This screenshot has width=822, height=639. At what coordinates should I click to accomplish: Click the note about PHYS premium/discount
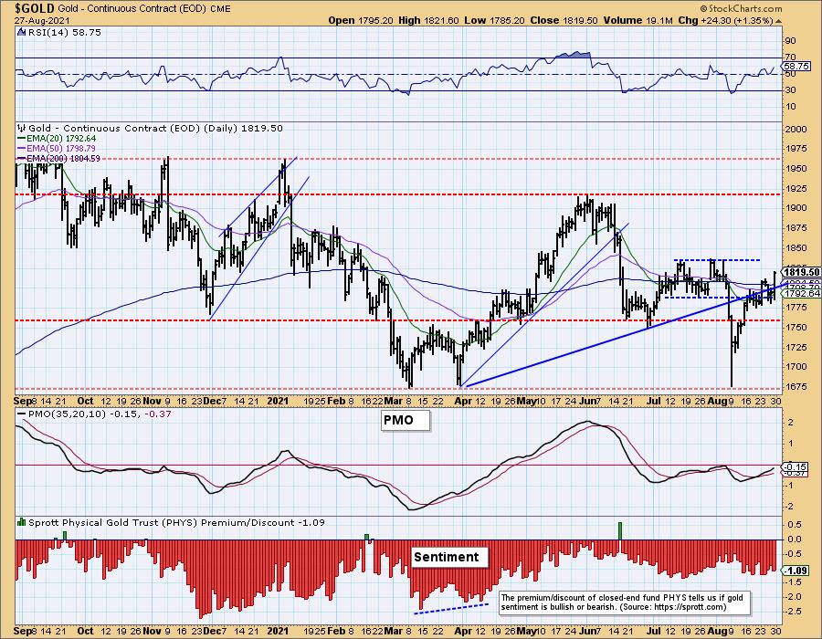624,602
